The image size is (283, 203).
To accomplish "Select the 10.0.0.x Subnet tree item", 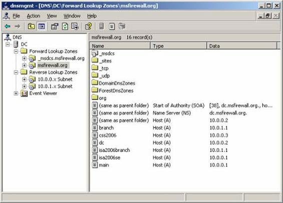I will coord(55,79).
